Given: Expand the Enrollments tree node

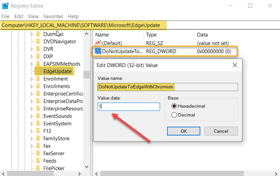Looking at the screenshot, I should [x=32, y=86].
